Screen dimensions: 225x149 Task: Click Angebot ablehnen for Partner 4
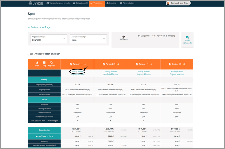pos(144,74)
